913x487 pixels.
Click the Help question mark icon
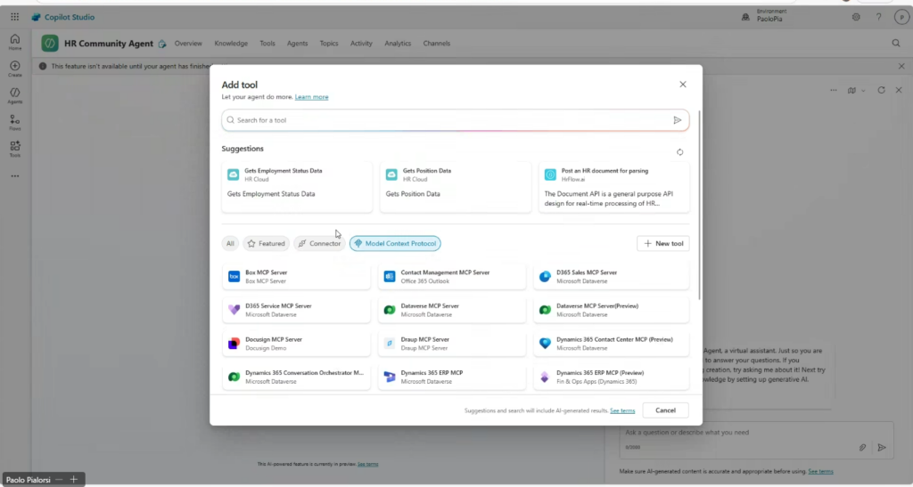tap(878, 17)
